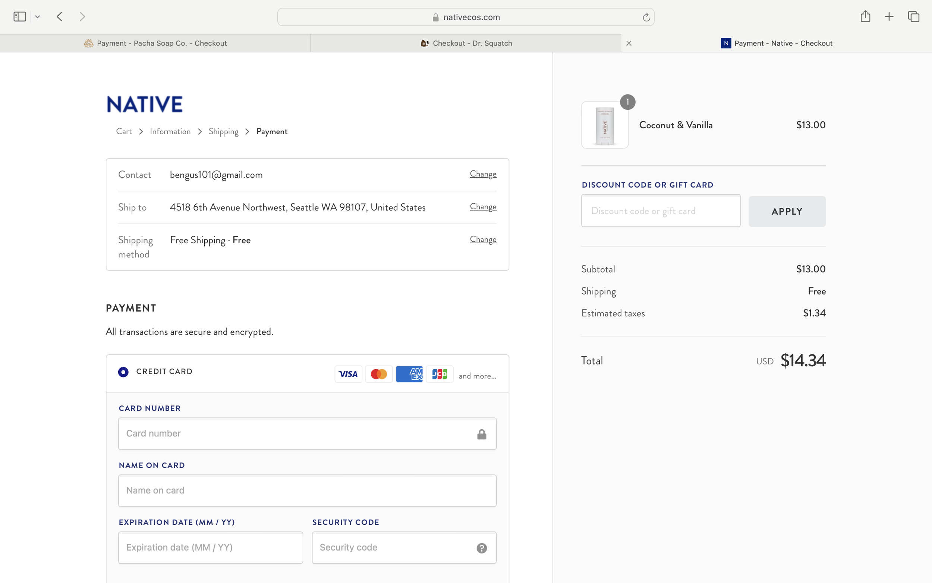This screenshot has height=583, width=932.
Task: Change the contact email
Action: tap(483, 174)
